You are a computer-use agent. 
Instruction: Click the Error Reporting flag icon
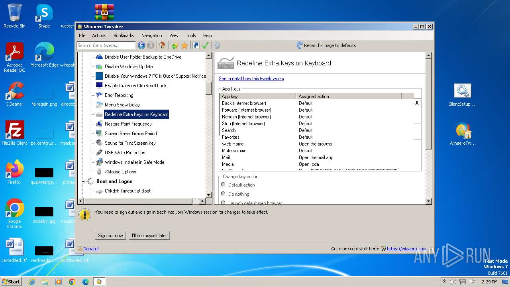(99, 95)
